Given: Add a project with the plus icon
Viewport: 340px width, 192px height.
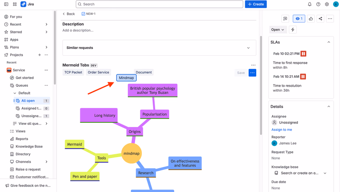Looking at the screenshot, I should pyautogui.click(x=40, y=55).
